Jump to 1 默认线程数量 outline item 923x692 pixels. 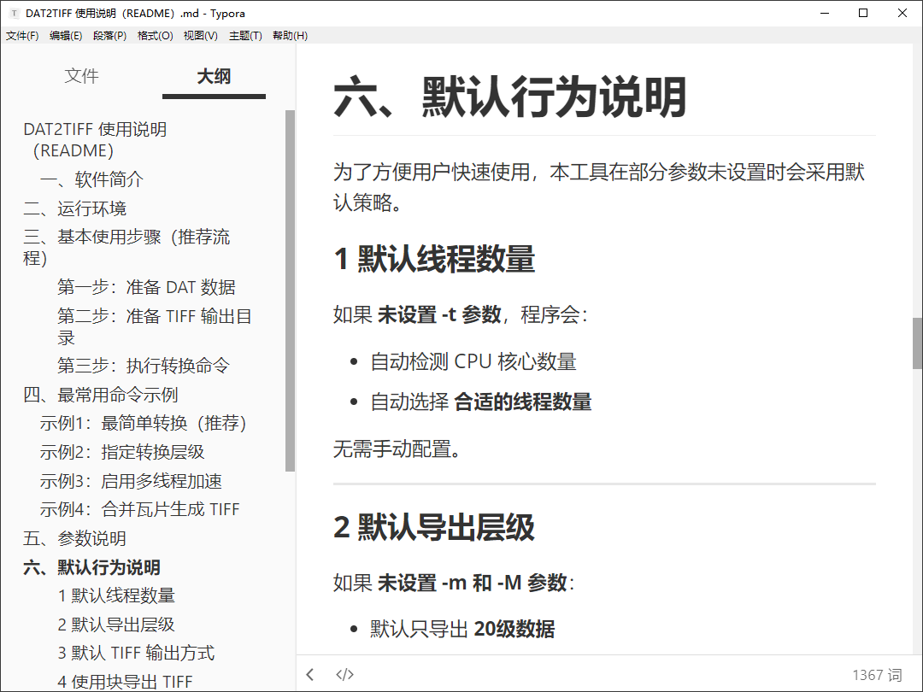116,595
